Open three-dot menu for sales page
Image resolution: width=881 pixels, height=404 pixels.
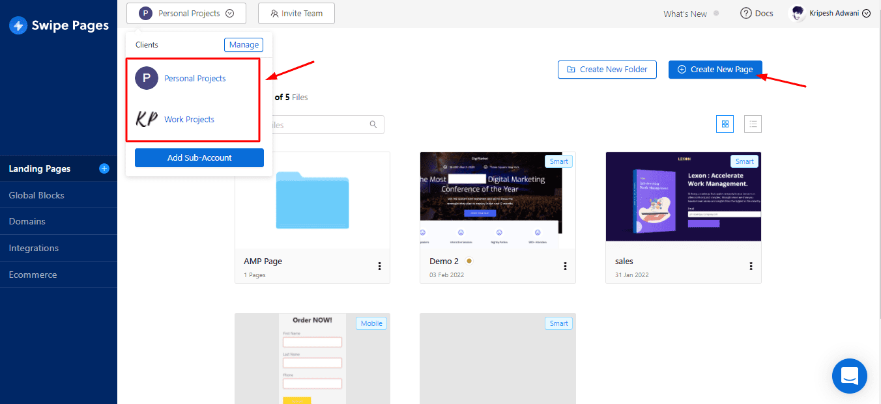tap(751, 266)
